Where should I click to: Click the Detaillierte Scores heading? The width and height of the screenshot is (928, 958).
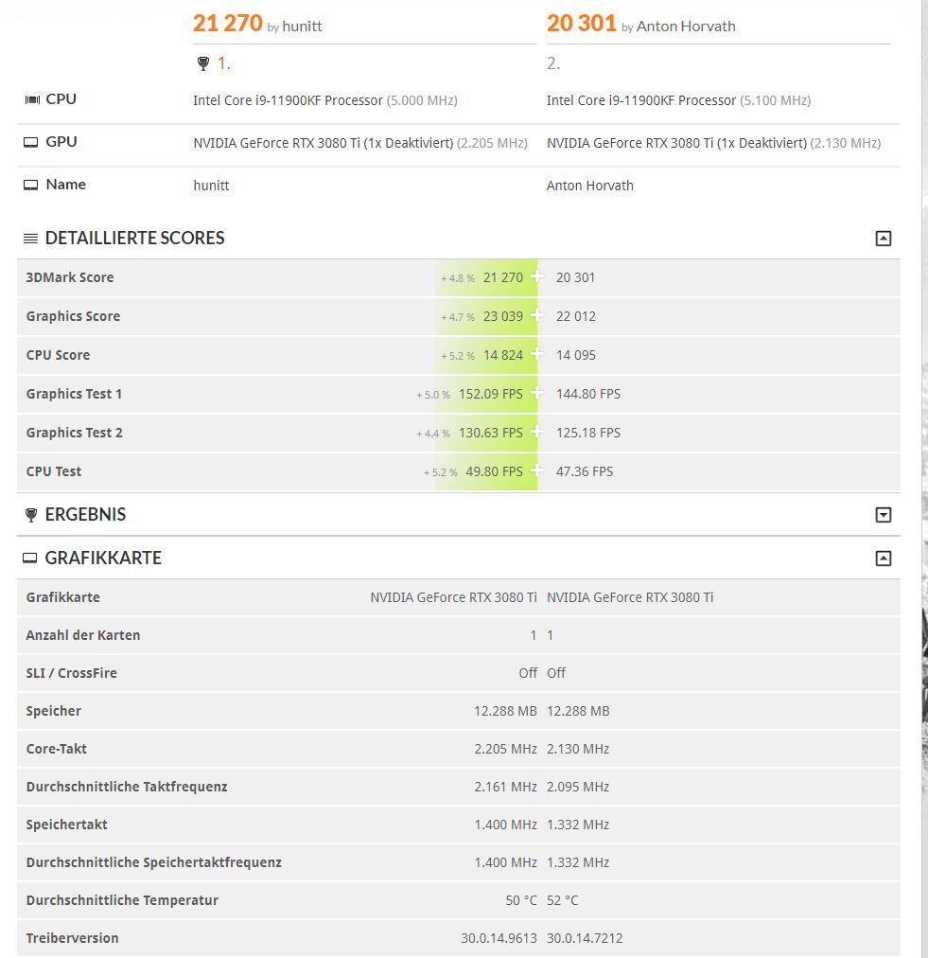[x=135, y=239]
